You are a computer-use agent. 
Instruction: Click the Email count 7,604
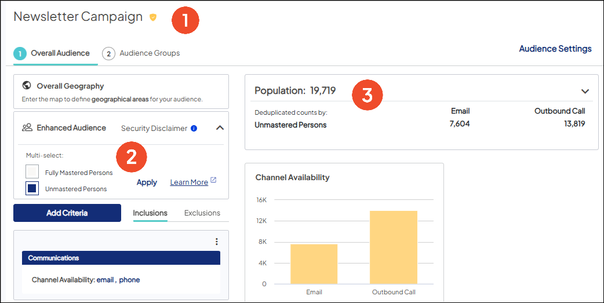[460, 123]
